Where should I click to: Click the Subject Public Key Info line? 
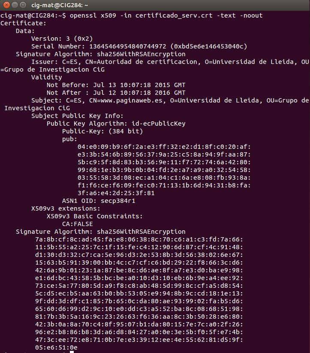(x=77, y=116)
